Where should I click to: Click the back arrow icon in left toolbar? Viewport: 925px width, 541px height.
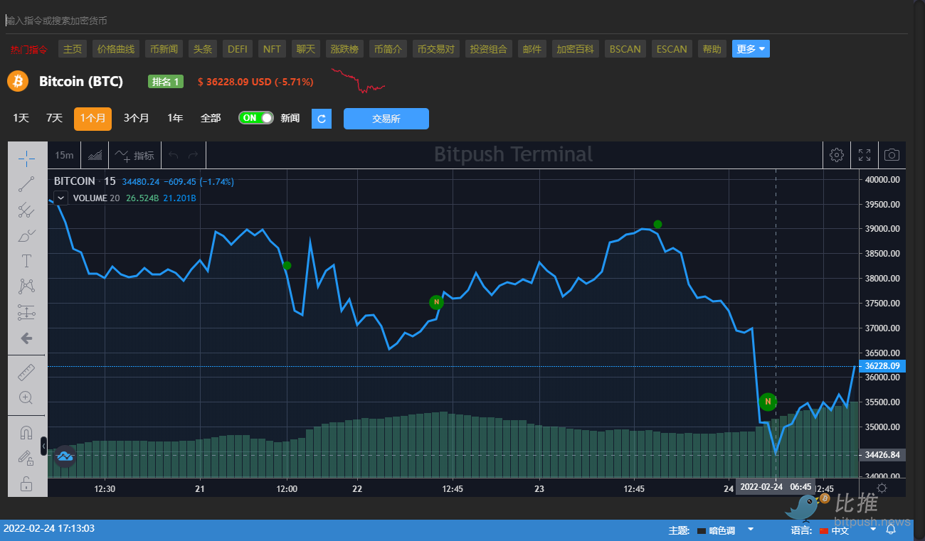click(26, 338)
